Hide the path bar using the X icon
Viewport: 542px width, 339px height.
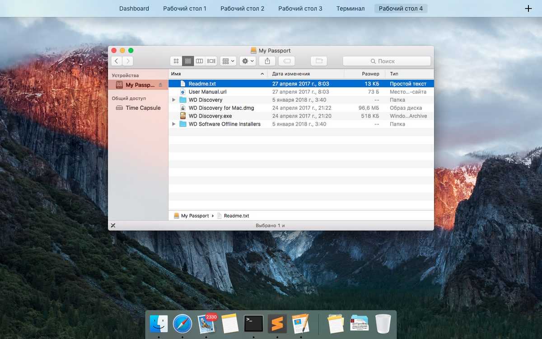[x=113, y=226]
